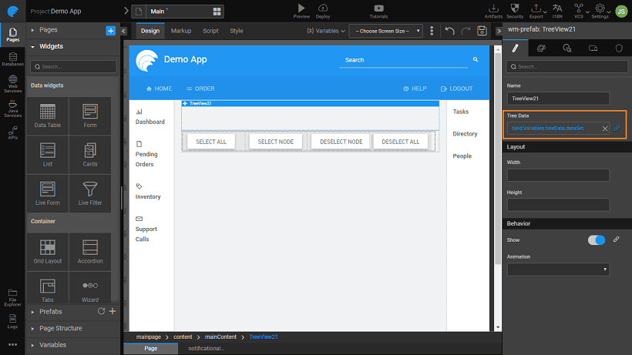Expand the Variables dropdown in toolbar
Image resolution: width=632 pixels, height=355 pixels.
click(x=325, y=31)
